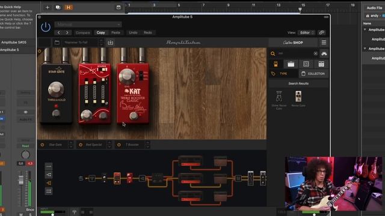Click the duplicate track icon in Logic

tap(58, 7)
